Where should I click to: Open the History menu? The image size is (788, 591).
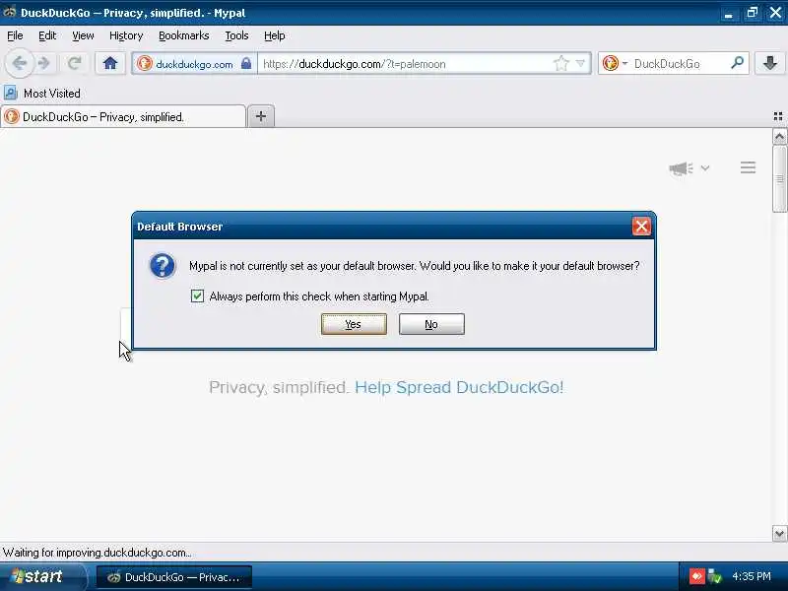126,35
